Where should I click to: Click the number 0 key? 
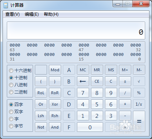click(90, 127)
